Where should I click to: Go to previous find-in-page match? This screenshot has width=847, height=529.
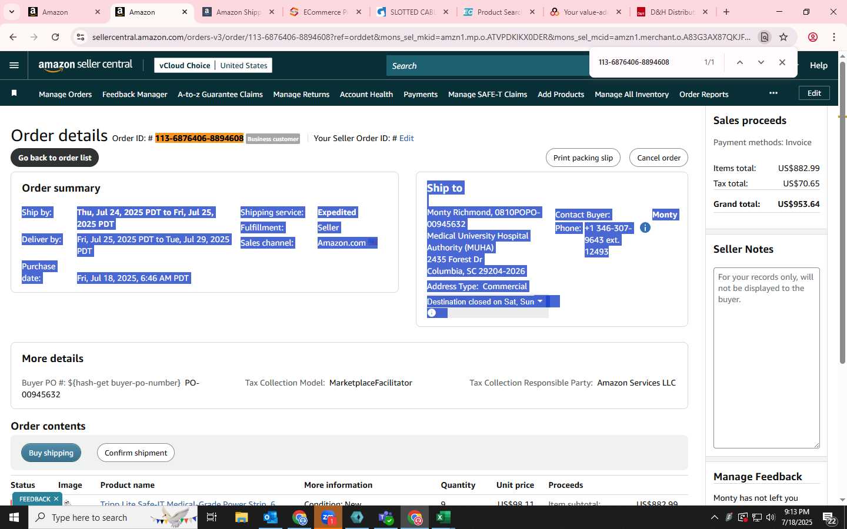(x=740, y=62)
